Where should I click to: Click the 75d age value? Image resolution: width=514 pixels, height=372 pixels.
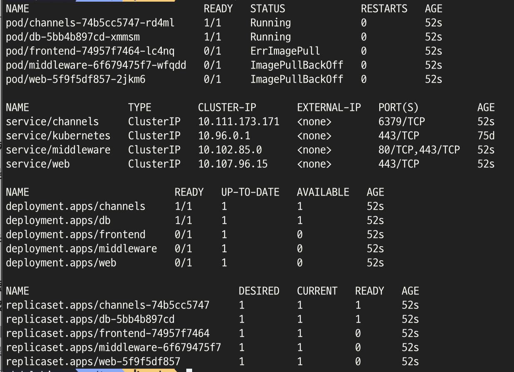pyautogui.click(x=486, y=136)
